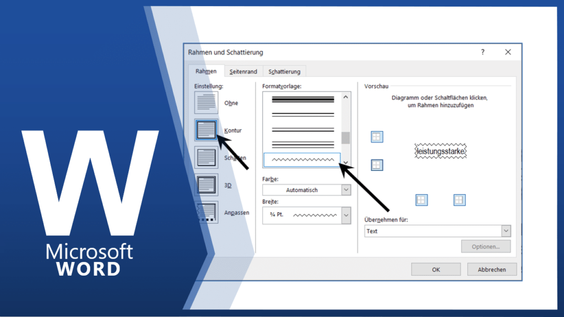Select the Ohne border setting icon
The height and width of the screenshot is (317, 564).
point(206,103)
